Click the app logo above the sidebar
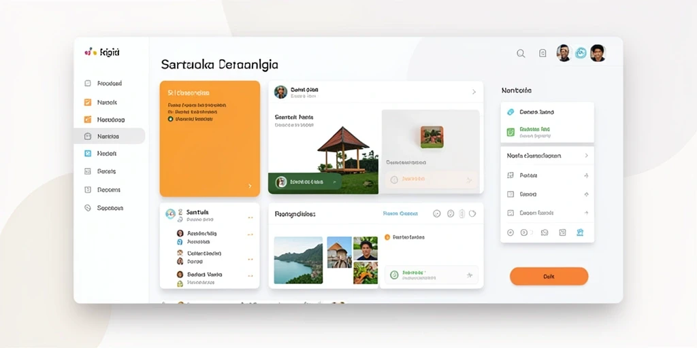This screenshot has width=697, height=348. 102,52
